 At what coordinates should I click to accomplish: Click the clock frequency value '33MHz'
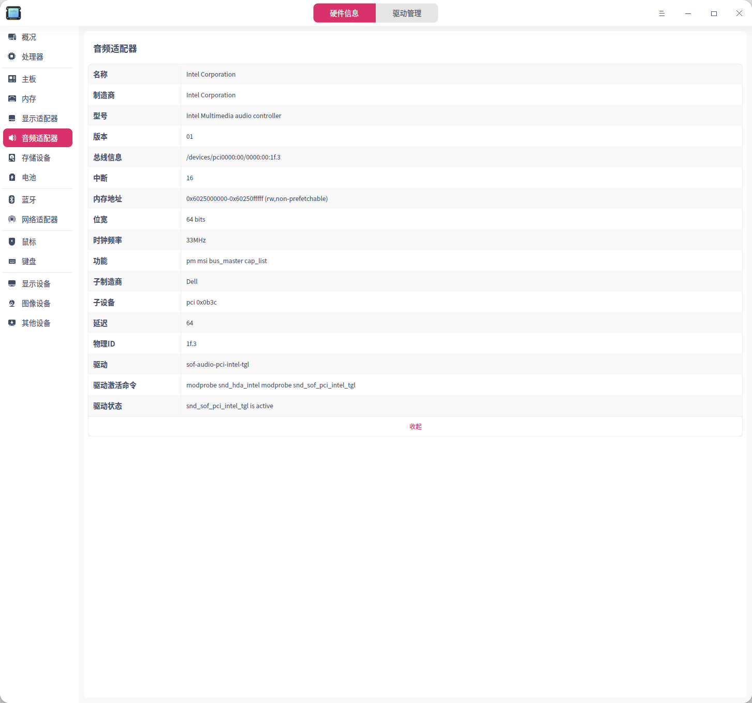(196, 240)
